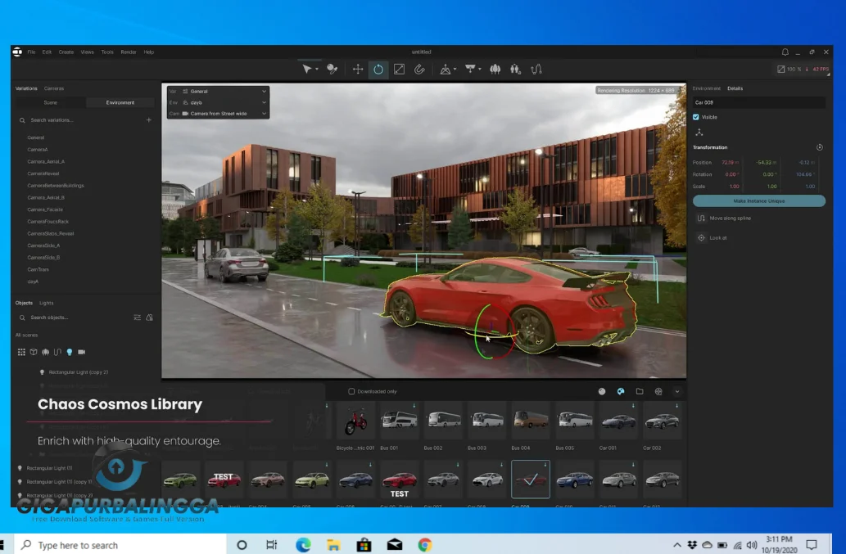Click the Search variations field
Viewport: 846px width, 554px height.
point(81,120)
